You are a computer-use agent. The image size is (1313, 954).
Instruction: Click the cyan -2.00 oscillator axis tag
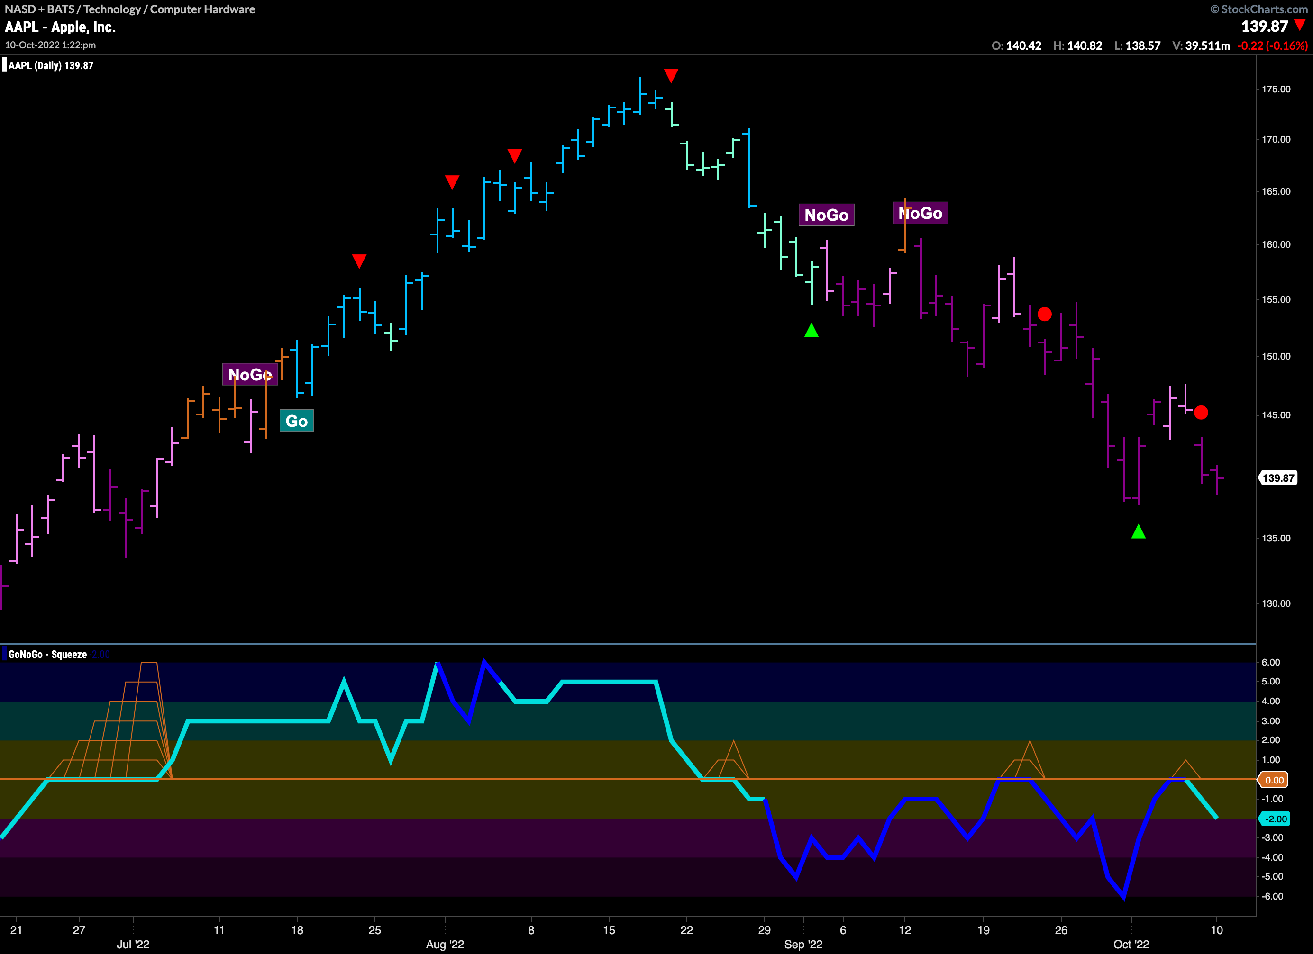click(1274, 819)
